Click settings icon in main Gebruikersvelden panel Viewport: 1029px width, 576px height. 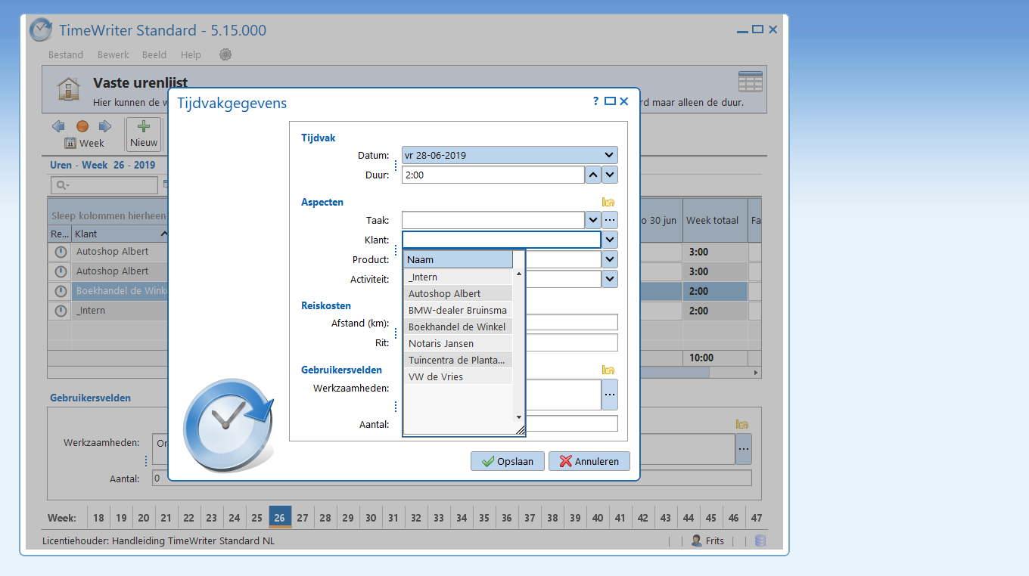click(x=741, y=424)
